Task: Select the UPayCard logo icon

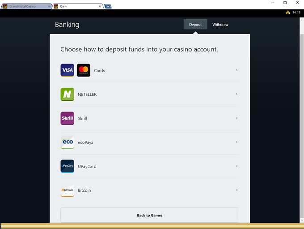Action: [x=67, y=166]
